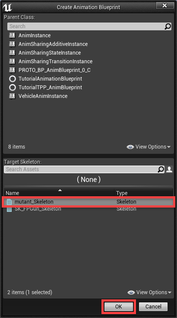
Task: Focus the Parent Class search field
Action: [86, 26]
